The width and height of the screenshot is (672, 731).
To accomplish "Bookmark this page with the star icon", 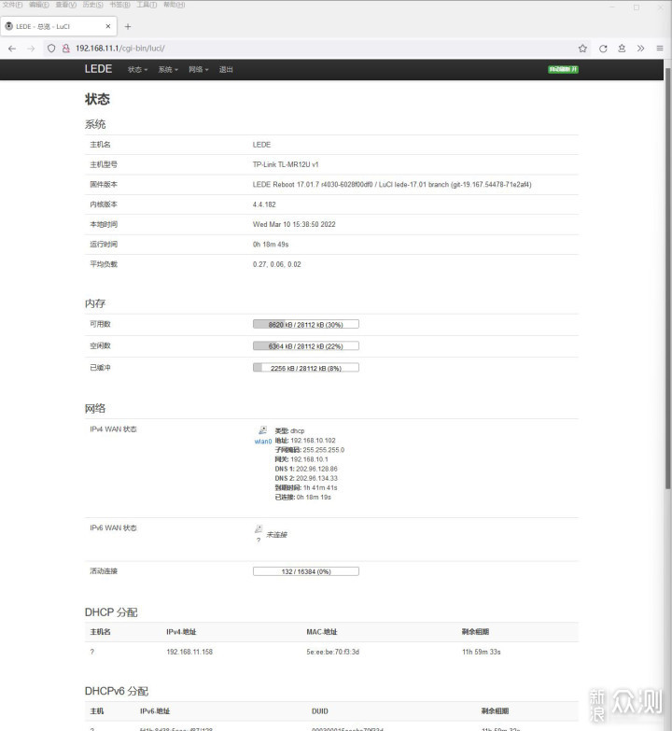I will point(582,49).
